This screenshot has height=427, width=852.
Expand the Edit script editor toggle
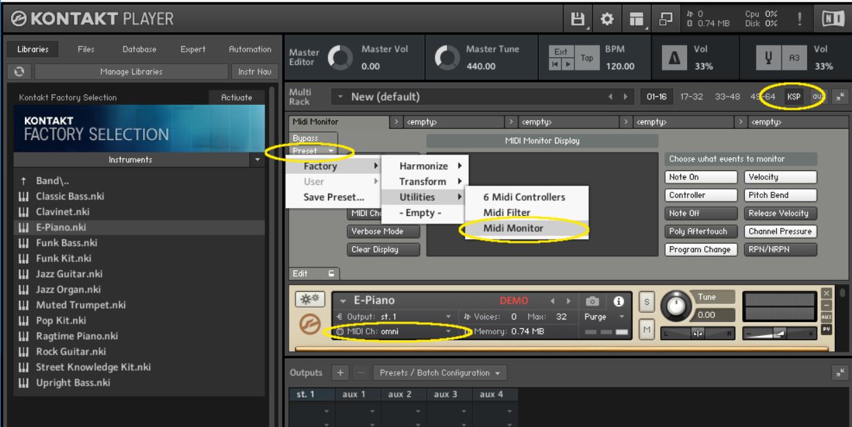point(313,273)
